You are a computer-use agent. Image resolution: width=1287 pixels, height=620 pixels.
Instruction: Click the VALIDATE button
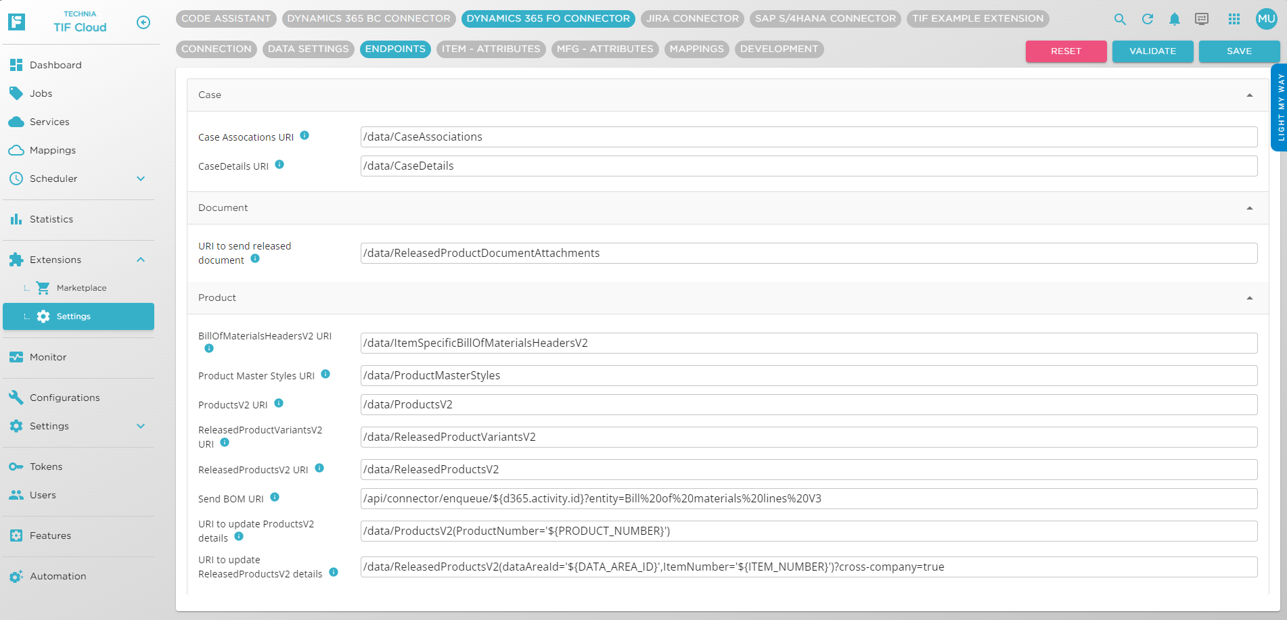(x=1152, y=51)
